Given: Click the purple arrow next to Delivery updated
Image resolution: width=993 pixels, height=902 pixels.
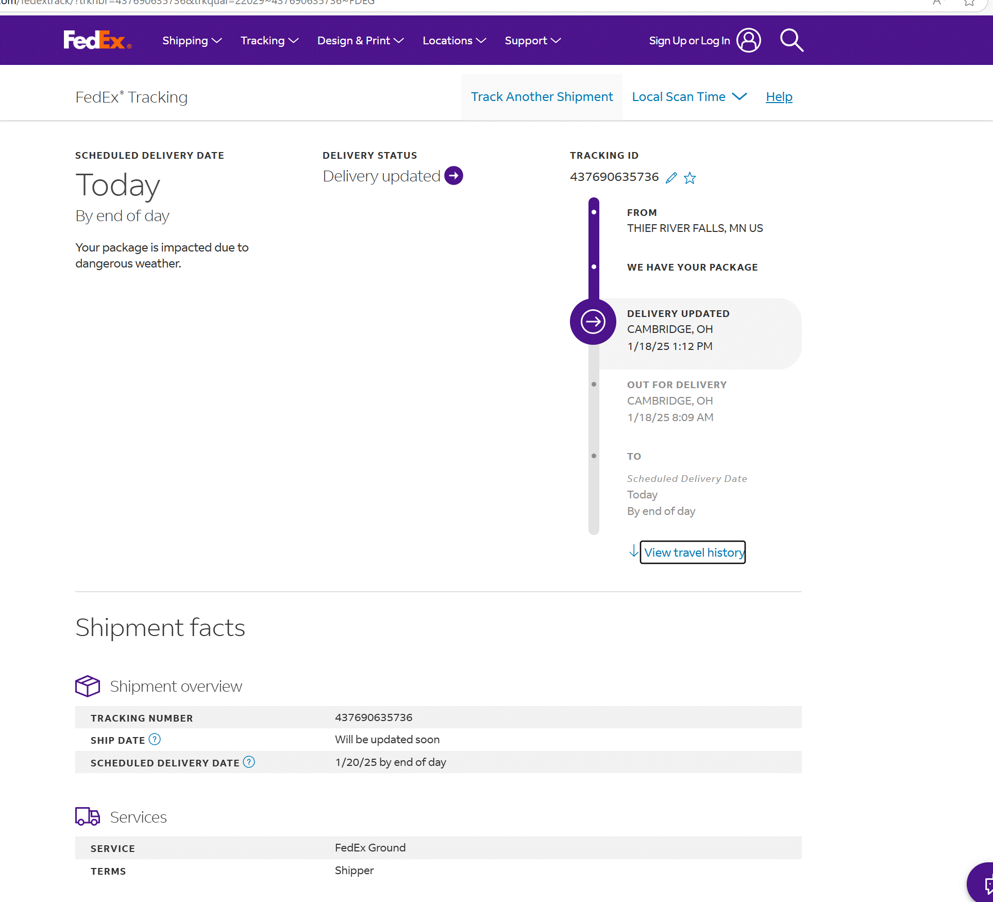Looking at the screenshot, I should coord(453,176).
